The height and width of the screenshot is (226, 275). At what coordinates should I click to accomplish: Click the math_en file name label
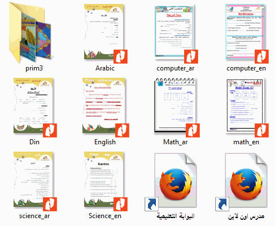246,142
